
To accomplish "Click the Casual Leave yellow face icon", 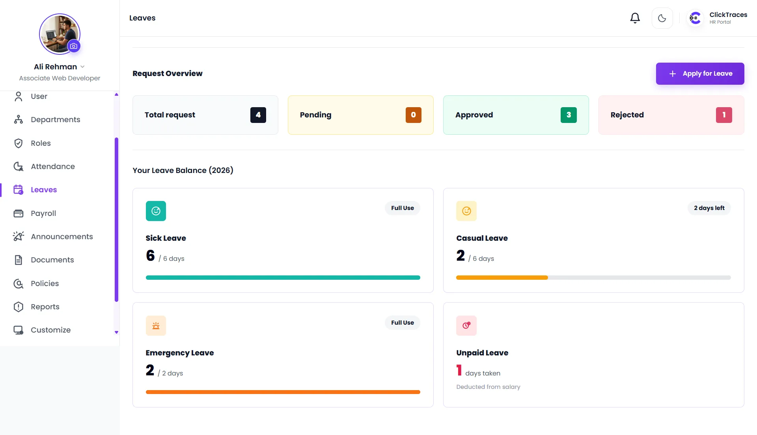I will (x=466, y=211).
